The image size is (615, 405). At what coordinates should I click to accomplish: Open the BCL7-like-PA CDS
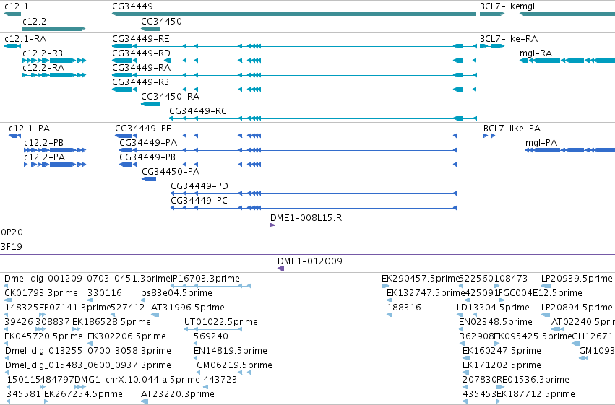pyautogui.click(x=489, y=136)
